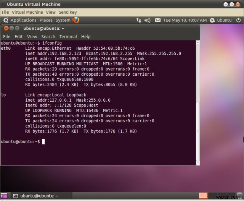Screen dimensions: 244x201
Task: Click the eth0 interface name
Action: (x=6, y=48)
